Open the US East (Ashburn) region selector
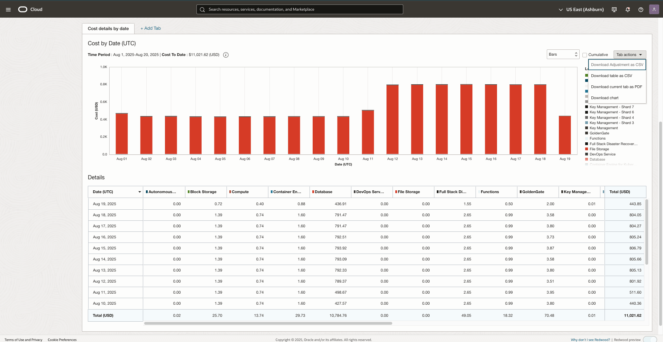 (581, 10)
